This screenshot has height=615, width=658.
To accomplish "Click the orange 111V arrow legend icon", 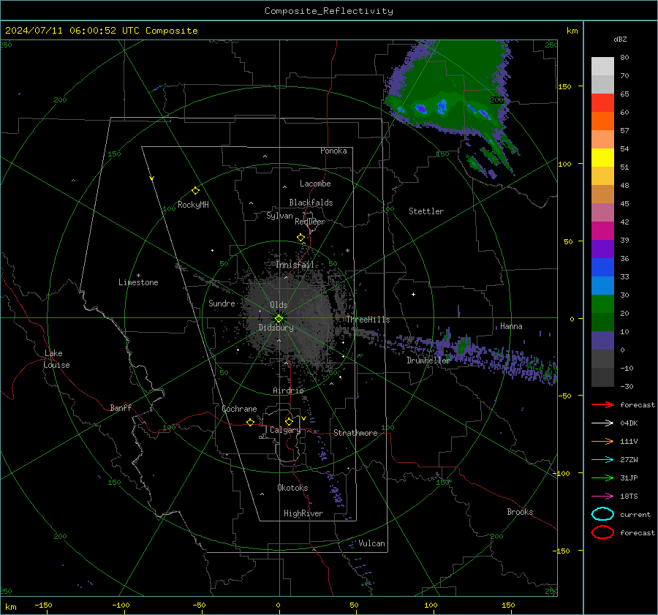I will [602, 441].
